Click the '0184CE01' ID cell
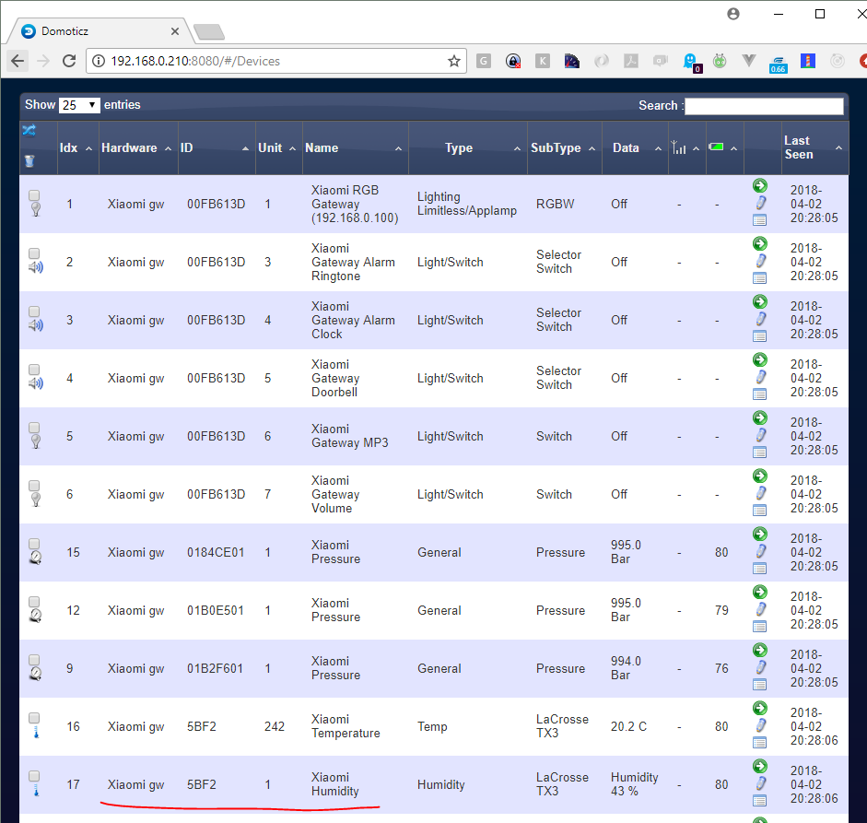867x823 pixels. click(x=216, y=553)
